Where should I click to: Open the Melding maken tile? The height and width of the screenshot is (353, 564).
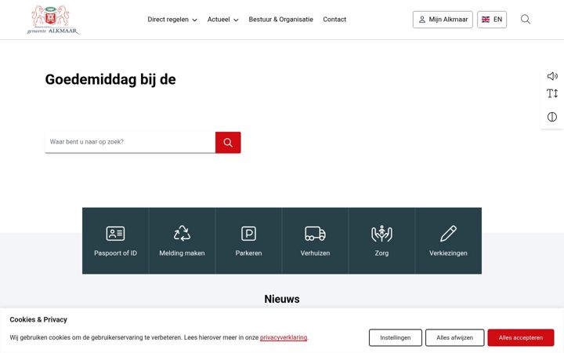tap(182, 241)
